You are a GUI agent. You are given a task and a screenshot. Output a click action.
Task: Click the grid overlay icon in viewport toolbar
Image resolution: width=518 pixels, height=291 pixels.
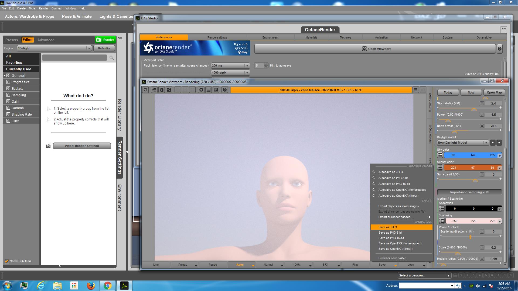click(x=209, y=90)
